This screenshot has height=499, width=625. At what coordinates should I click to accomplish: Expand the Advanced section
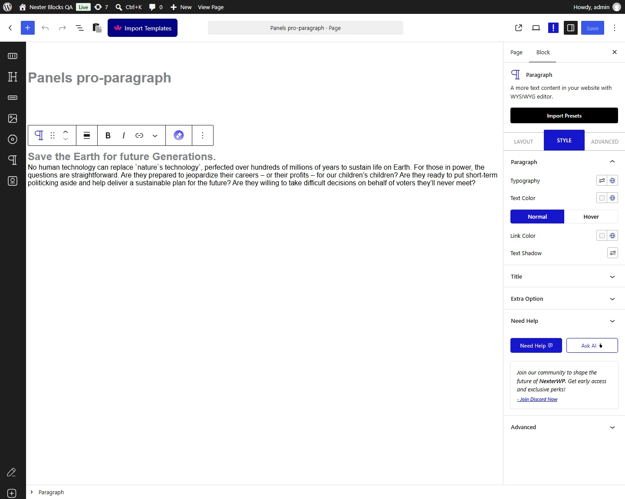[612, 427]
